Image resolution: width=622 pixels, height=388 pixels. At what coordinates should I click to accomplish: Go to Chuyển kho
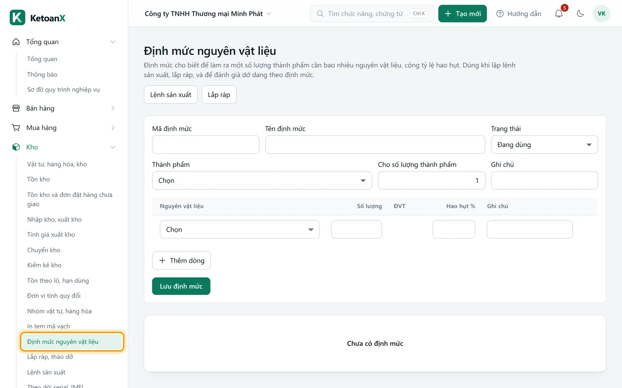(x=44, y=250)
